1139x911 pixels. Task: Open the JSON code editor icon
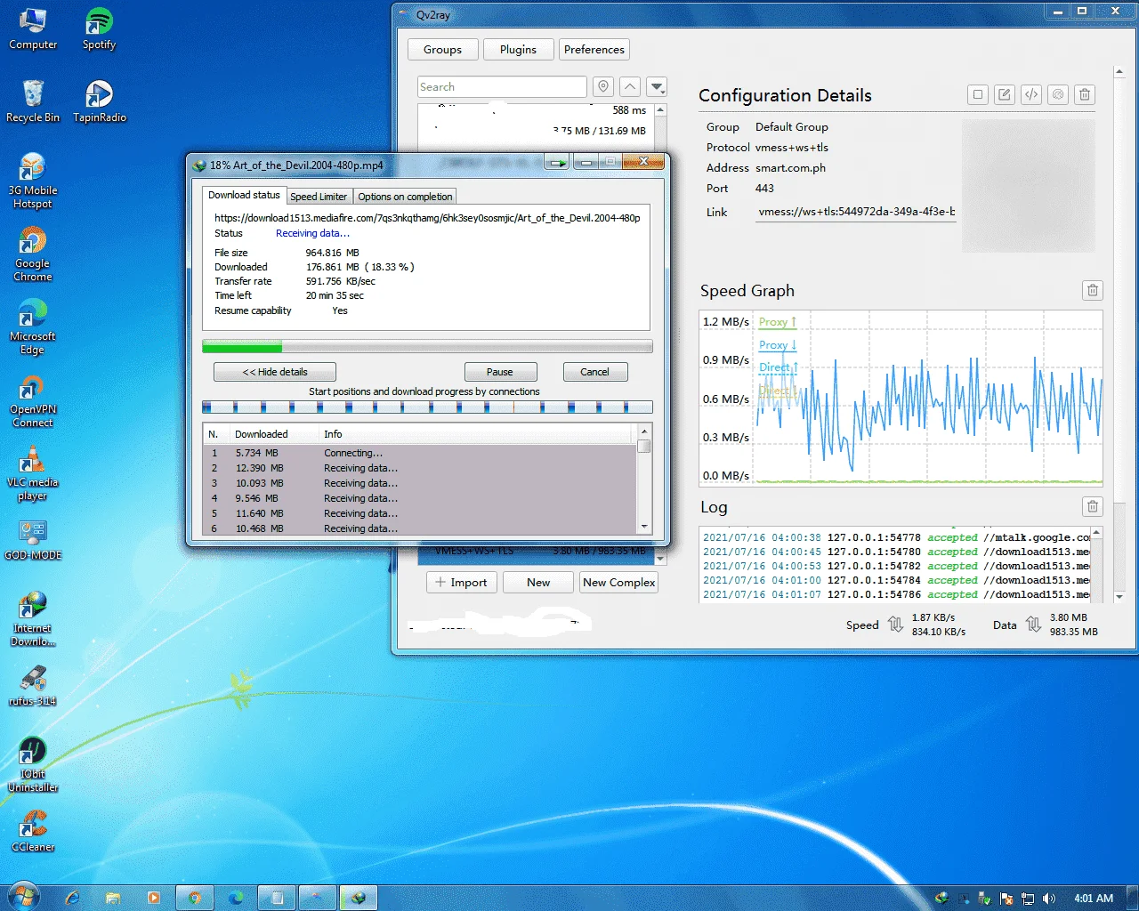click(x=1031, y=94)
